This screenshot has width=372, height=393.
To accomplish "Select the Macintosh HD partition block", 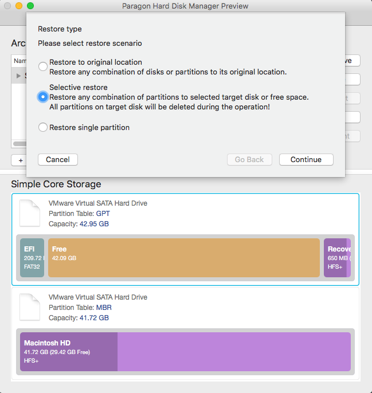I will (185, 352).
